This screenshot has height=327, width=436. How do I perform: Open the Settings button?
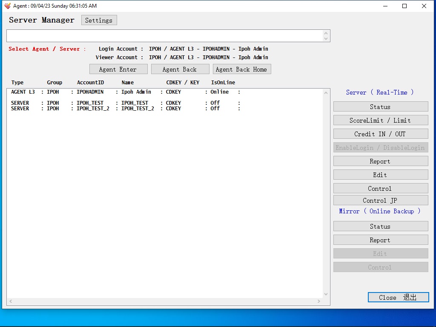point(99,20)
